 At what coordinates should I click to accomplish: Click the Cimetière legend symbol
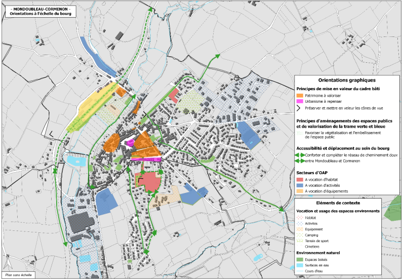pos(300,247)
